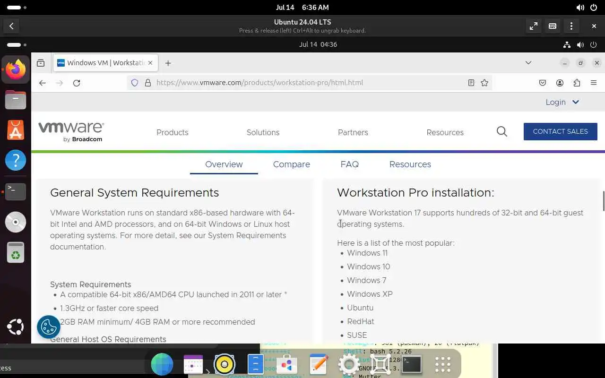The height and width of the screenshot is (378, 605).
Task: Open a new browser tab
Action: (168, 63)
